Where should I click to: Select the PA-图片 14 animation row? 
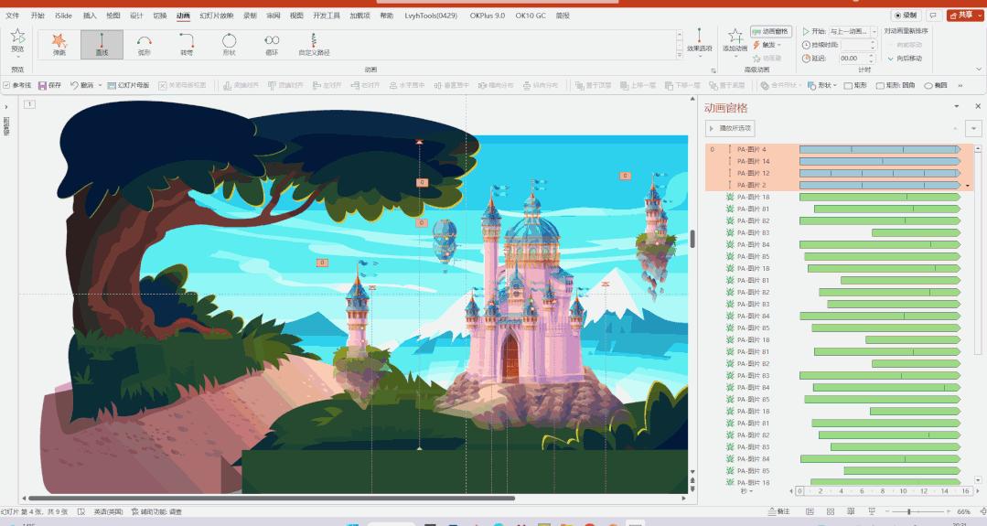pos(839,162)
